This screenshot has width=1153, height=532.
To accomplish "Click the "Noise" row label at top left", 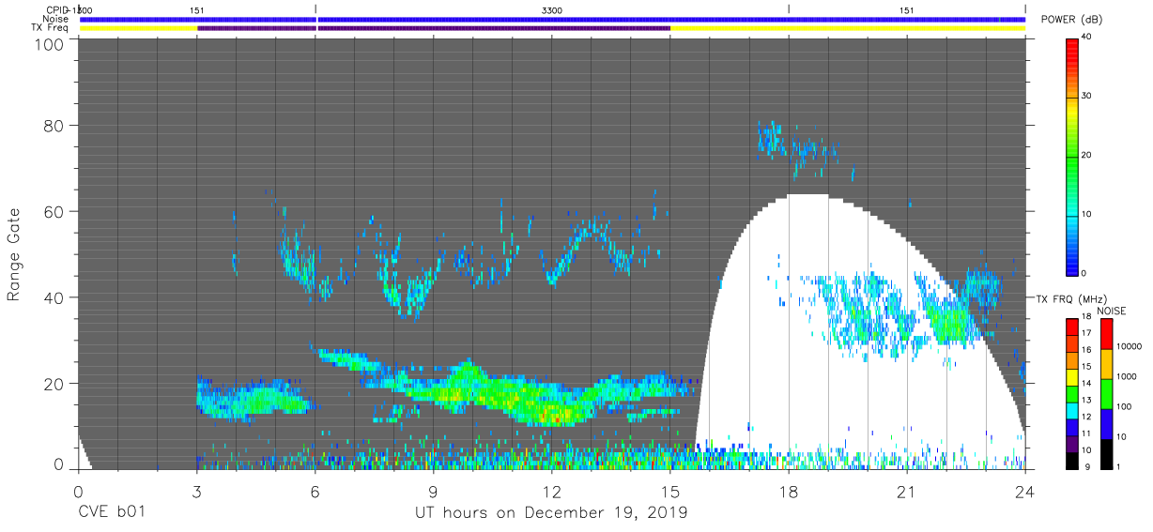I will click(x=54, y=19).
